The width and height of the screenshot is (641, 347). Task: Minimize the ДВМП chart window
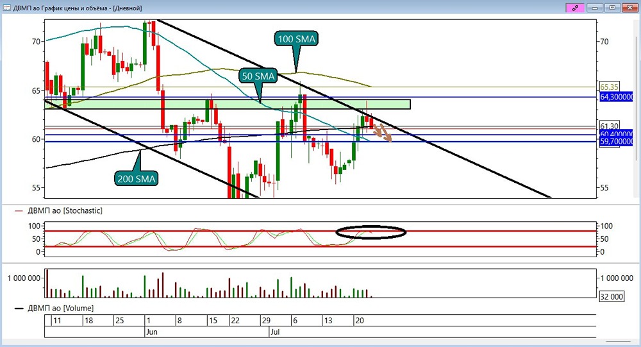click(595, 8)
